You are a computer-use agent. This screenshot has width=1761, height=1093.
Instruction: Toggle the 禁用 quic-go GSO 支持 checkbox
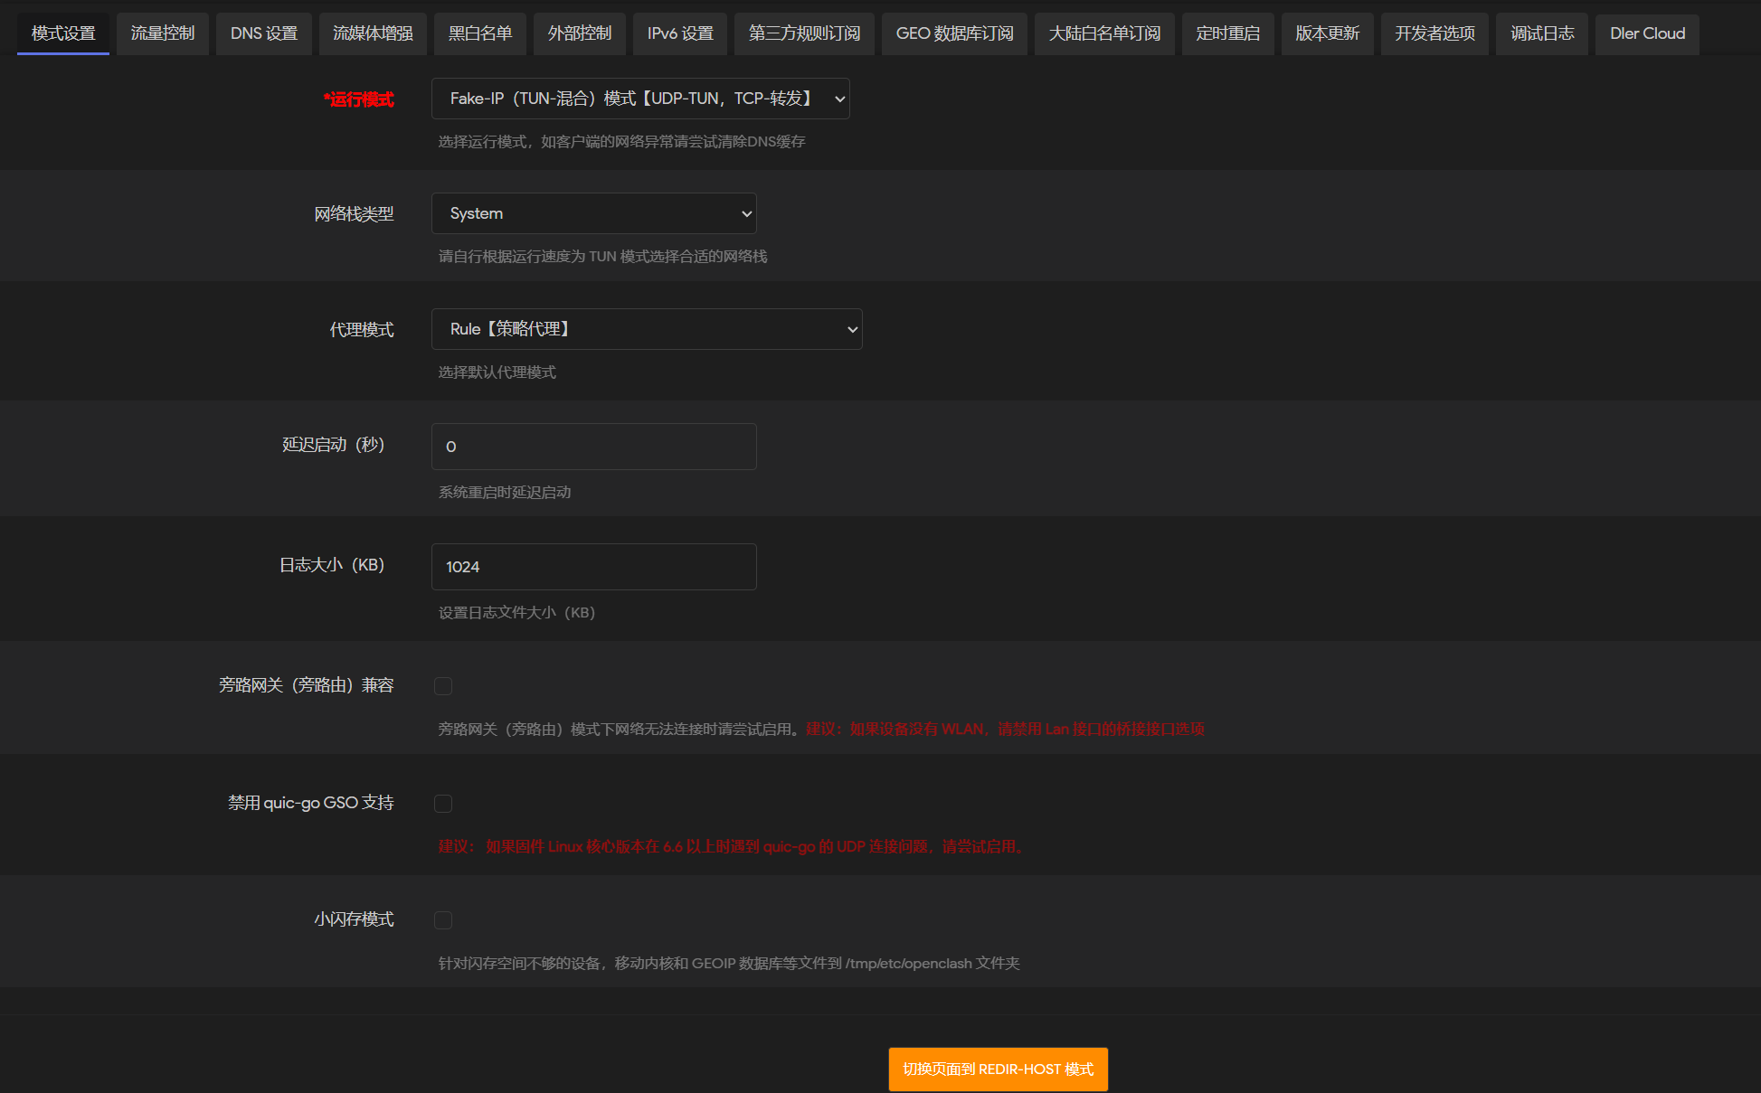[x=443, y=804]
